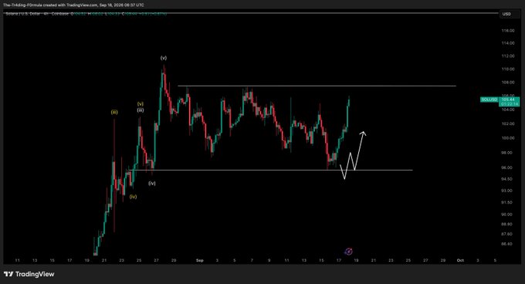Click the Oct label on time axis

[460, 260]
